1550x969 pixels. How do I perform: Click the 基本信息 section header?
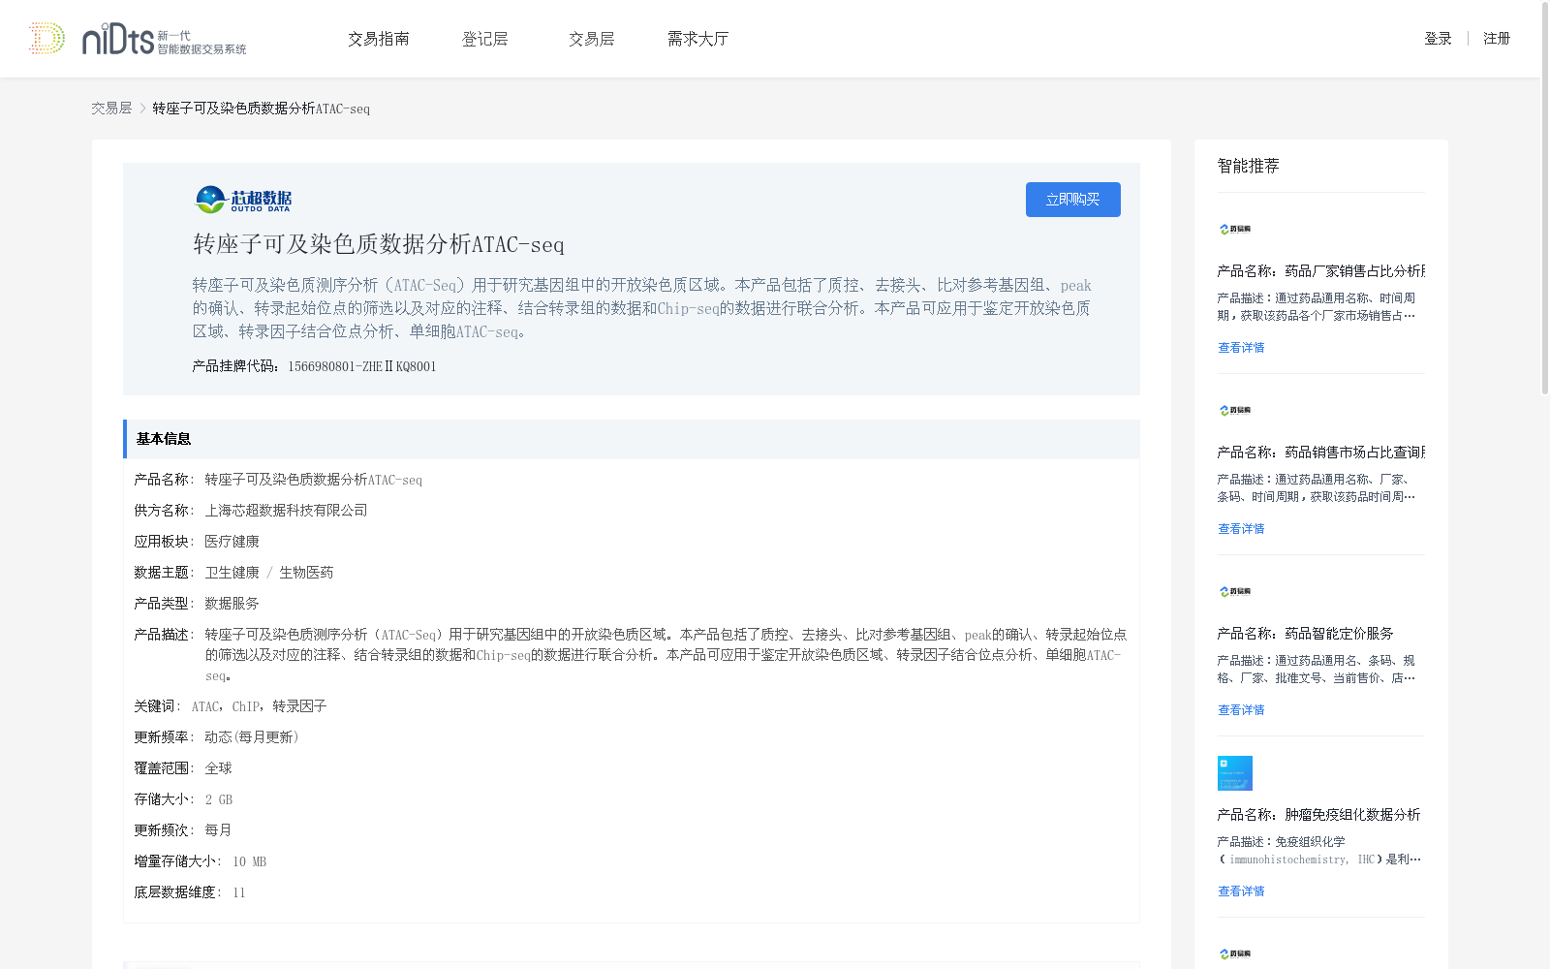pos(632,439)
